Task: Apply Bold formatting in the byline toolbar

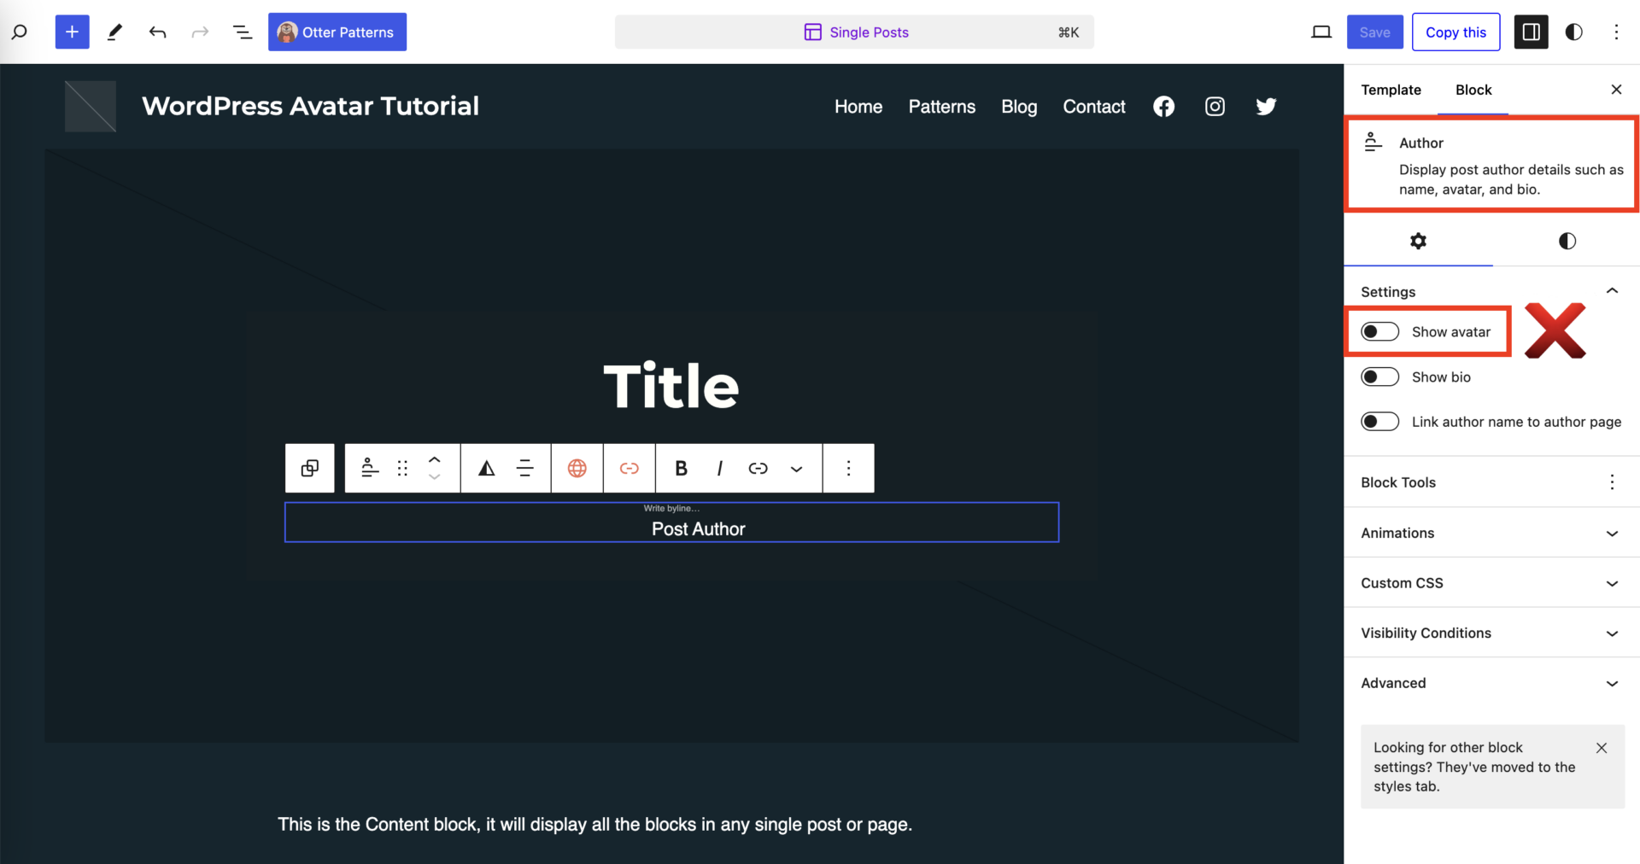Action: [x=680, y=468]
